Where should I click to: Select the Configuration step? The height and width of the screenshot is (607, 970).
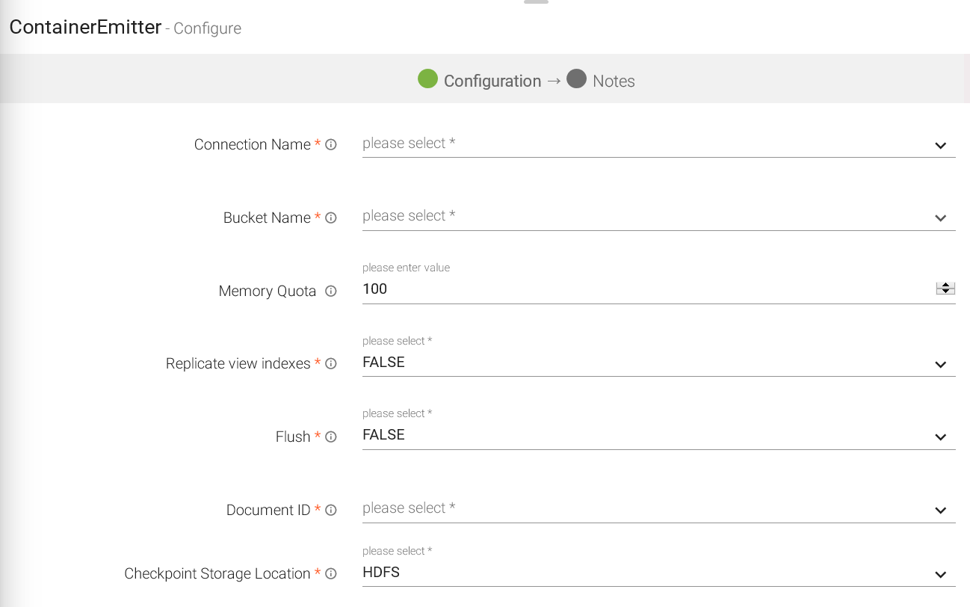[492, 81]
